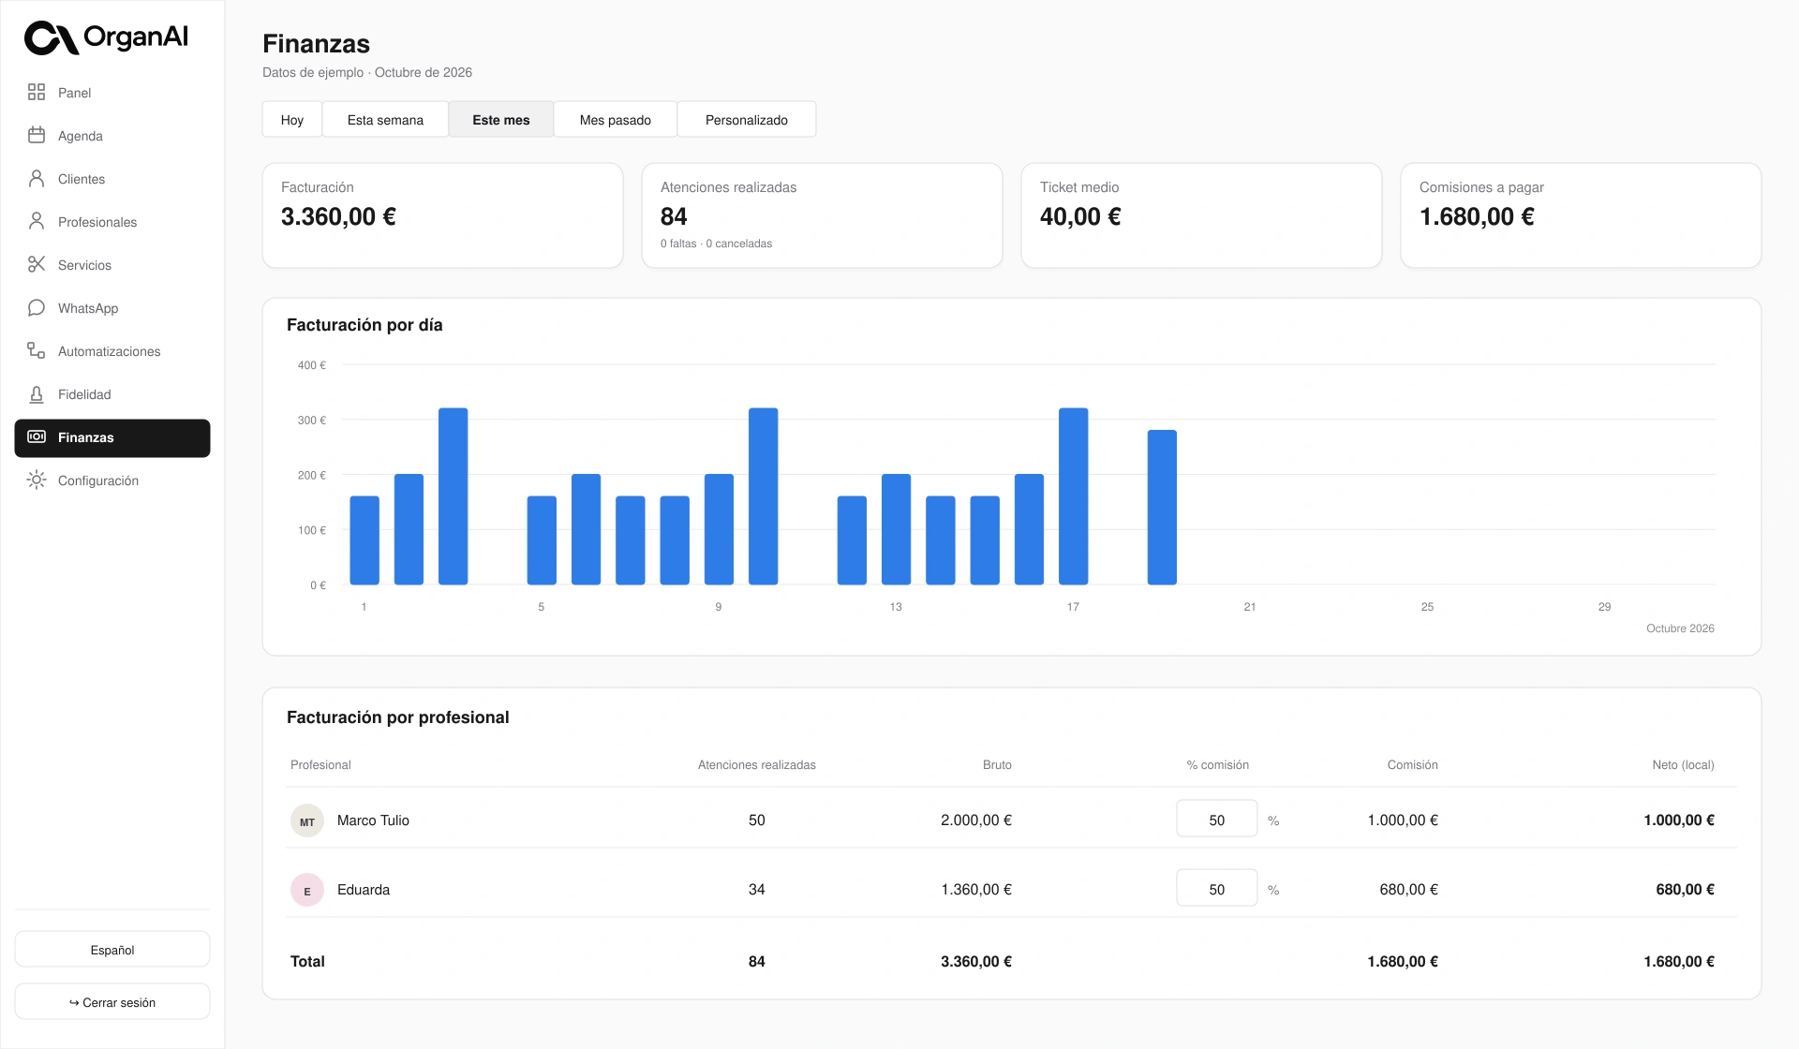Click the Servicios scissors icon
Image resolution: width=1799 pixels, height=1049 pixels.
click(x=37, y=264)
